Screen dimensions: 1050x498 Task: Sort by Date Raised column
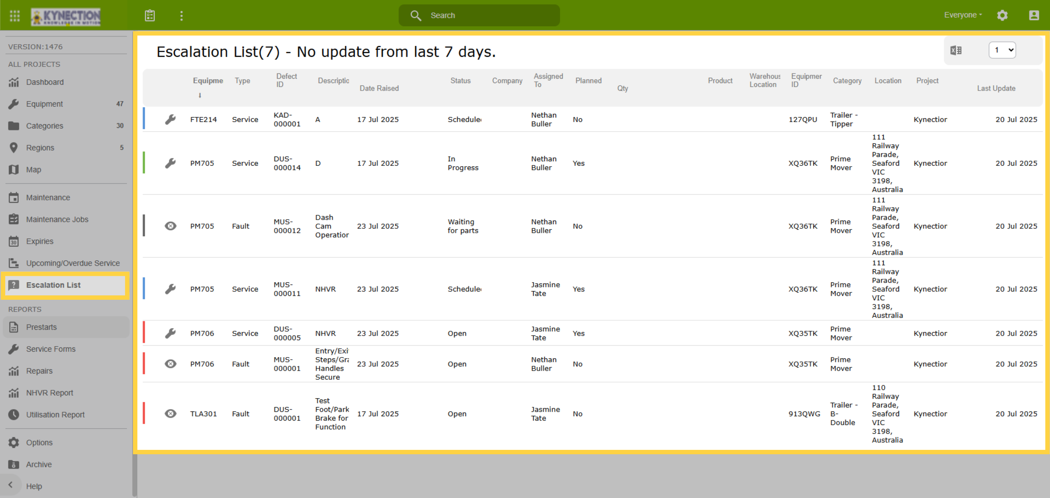[x=379, y=88]
